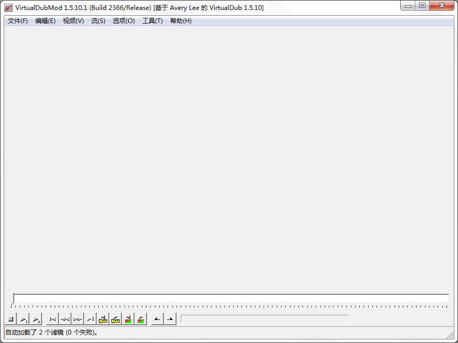The image size is (458, 343).
Task: Jump forward to next scene change
Action: 141,318
